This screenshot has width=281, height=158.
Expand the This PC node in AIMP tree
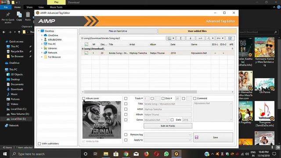(42, 44)
